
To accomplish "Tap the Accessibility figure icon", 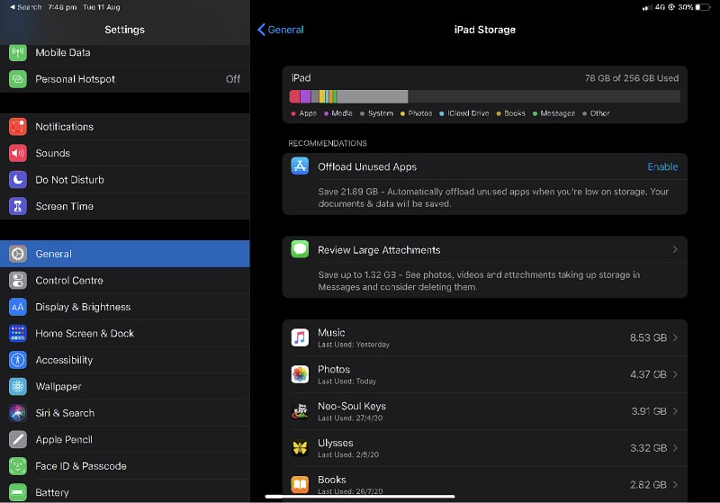I will coord(18,360).
